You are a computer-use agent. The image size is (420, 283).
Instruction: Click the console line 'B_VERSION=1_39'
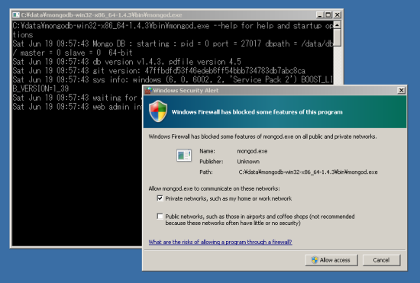[x=40, y=88]
